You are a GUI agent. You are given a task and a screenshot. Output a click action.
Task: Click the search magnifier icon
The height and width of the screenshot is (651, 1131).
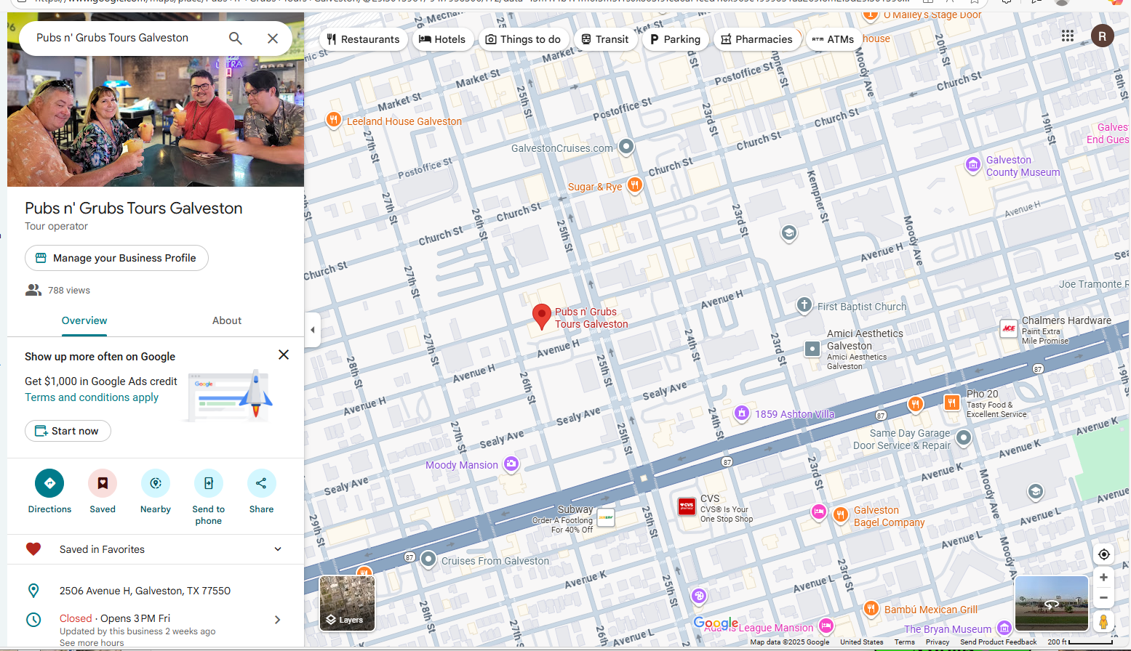pyautogui.click(x=235, y=38)
